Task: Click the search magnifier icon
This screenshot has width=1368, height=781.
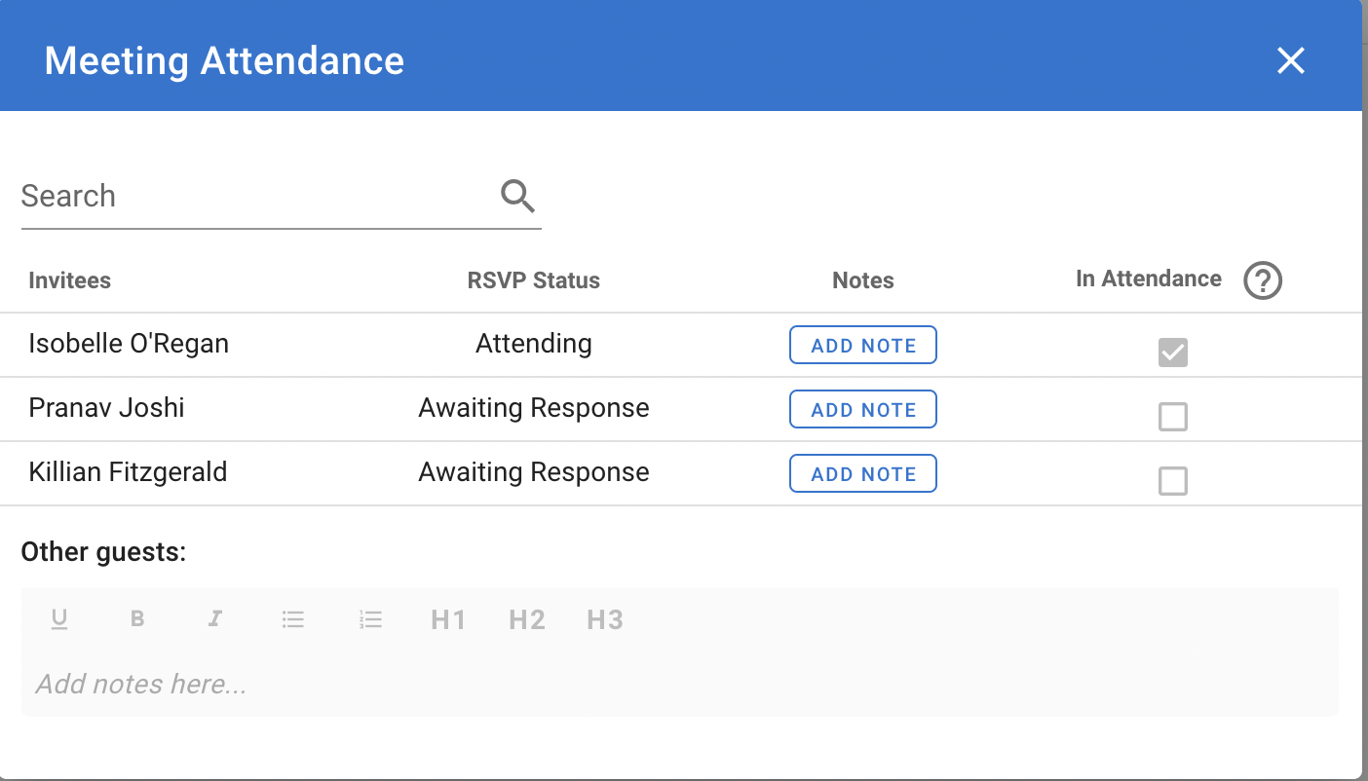Action: coord(517,196)
